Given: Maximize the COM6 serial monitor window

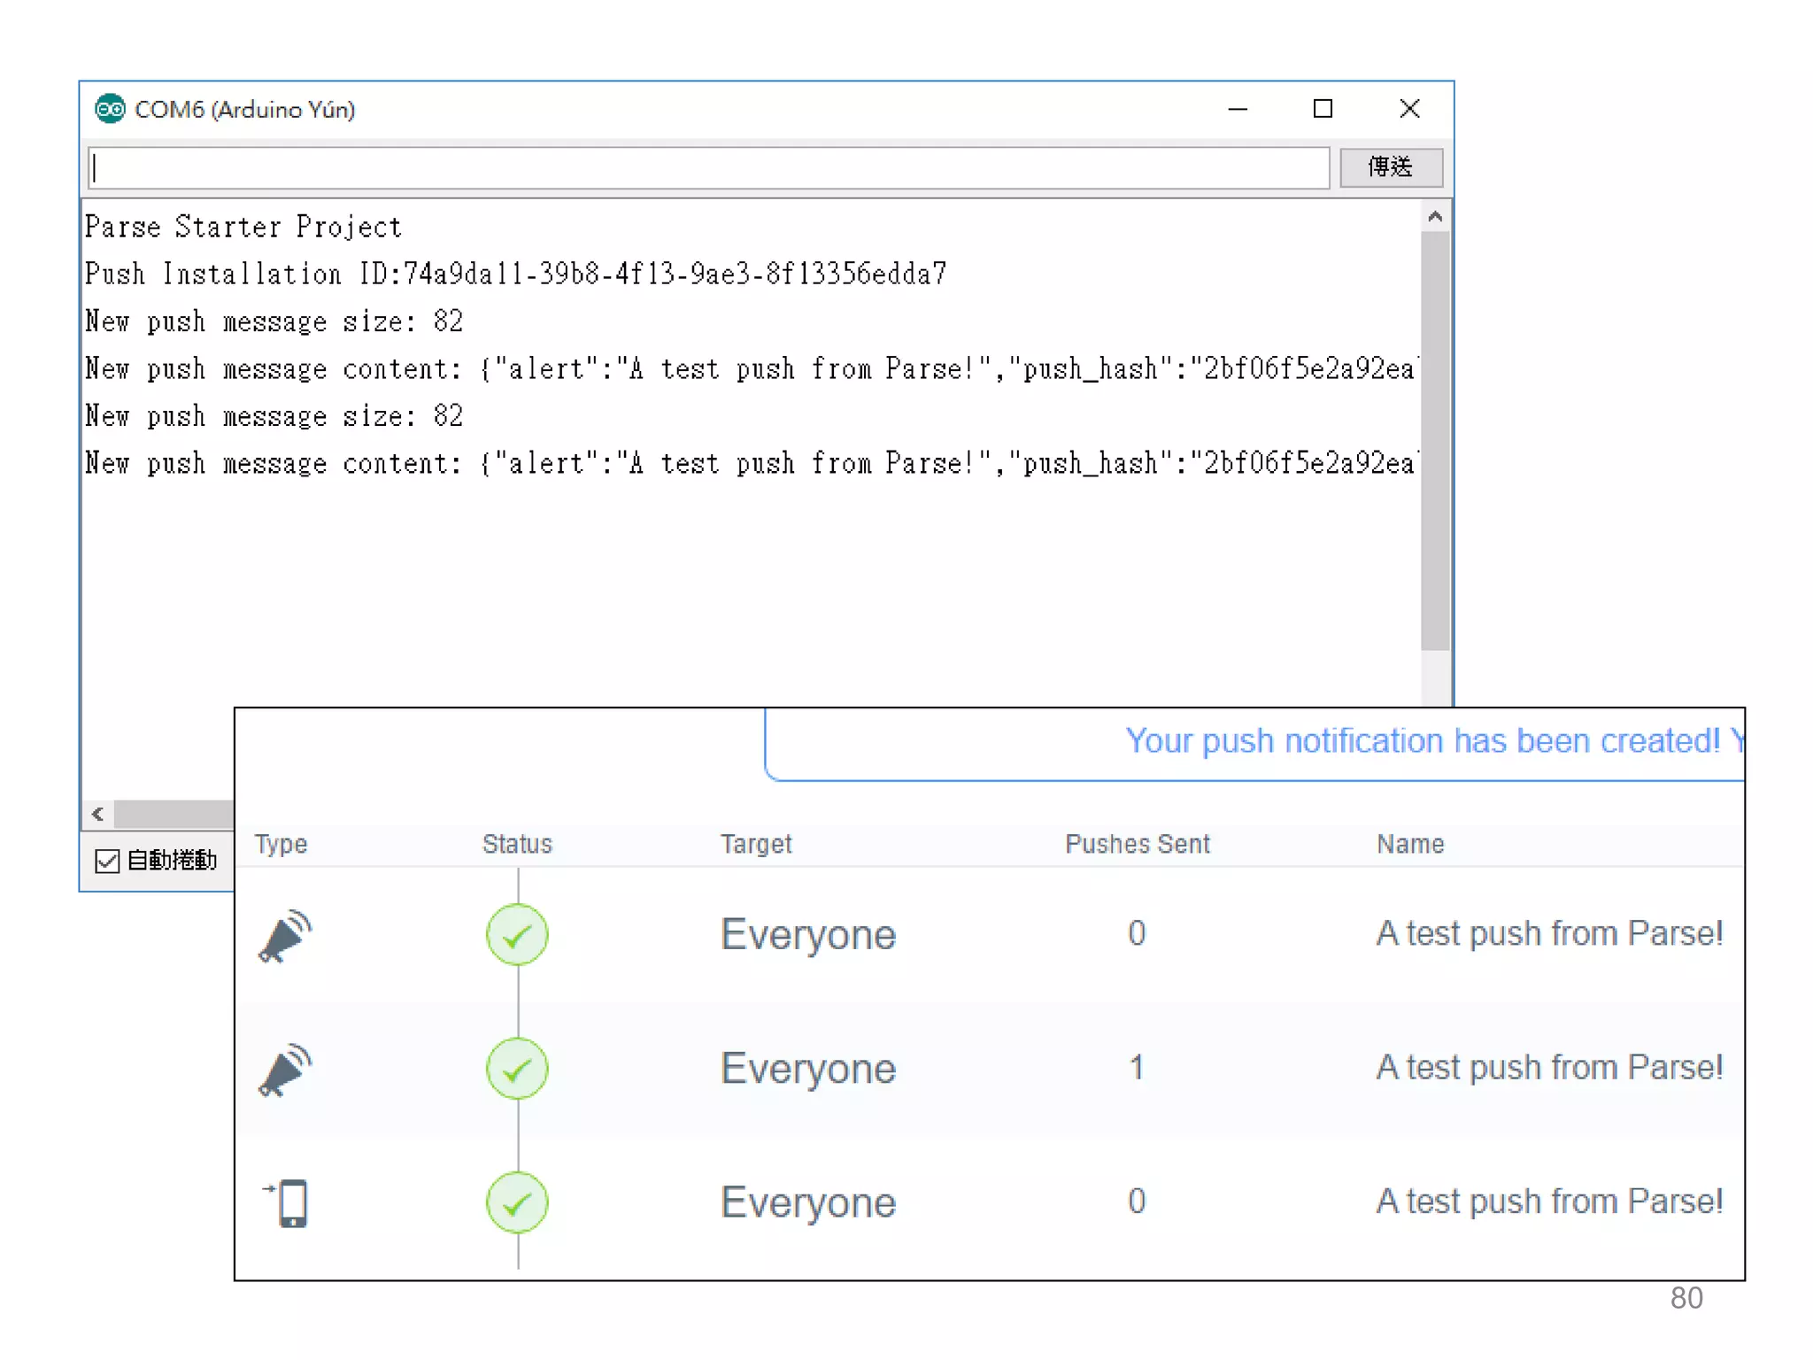Looking at the screenshot, I should coord(1323,109).
